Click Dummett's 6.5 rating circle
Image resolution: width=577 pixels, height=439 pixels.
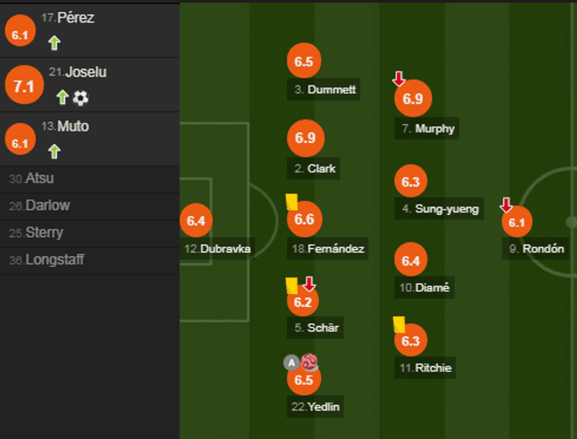tap(304, 61)
